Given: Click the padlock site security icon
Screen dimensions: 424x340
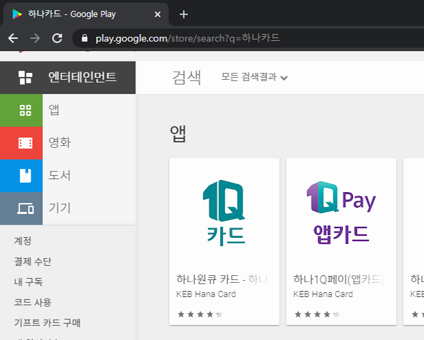Looking at the screenshot, I should tap(85, 38).
